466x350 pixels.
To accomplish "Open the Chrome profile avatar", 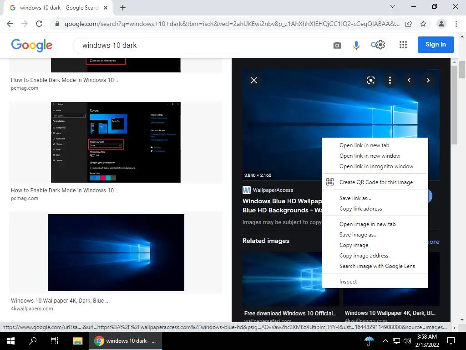I will (x=441, y=24).
